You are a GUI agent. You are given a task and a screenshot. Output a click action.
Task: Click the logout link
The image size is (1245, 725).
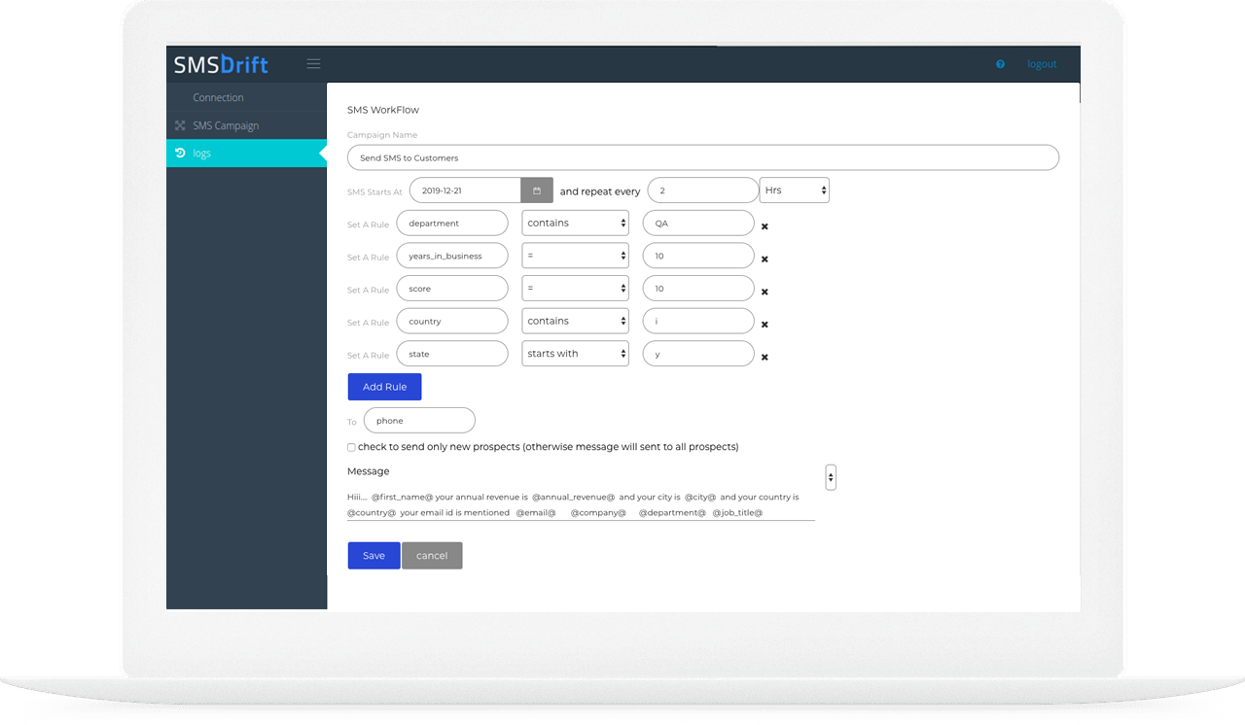point(1042,64)
